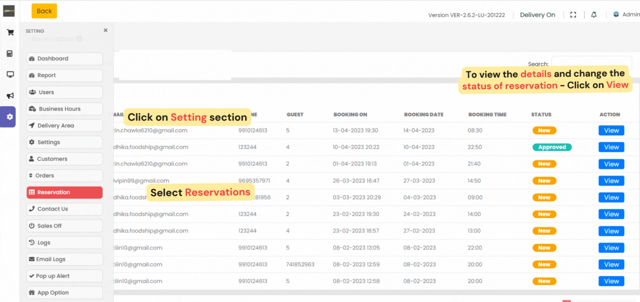640x302 pixels.
Task: Click the Delivery On status
Action: click(x=537, y=15)
